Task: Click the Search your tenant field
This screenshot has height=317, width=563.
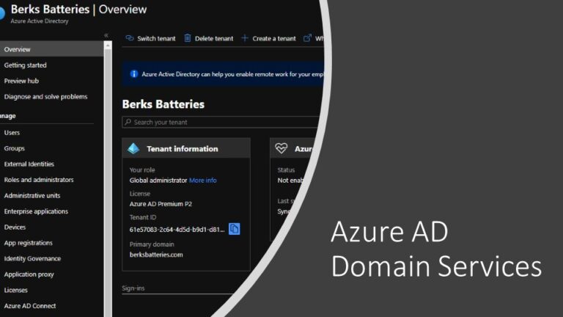Action: (220, 122)
